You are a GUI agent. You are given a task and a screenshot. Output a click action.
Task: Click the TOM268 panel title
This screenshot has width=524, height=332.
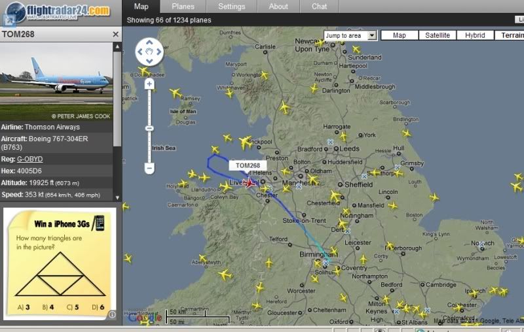18,35
